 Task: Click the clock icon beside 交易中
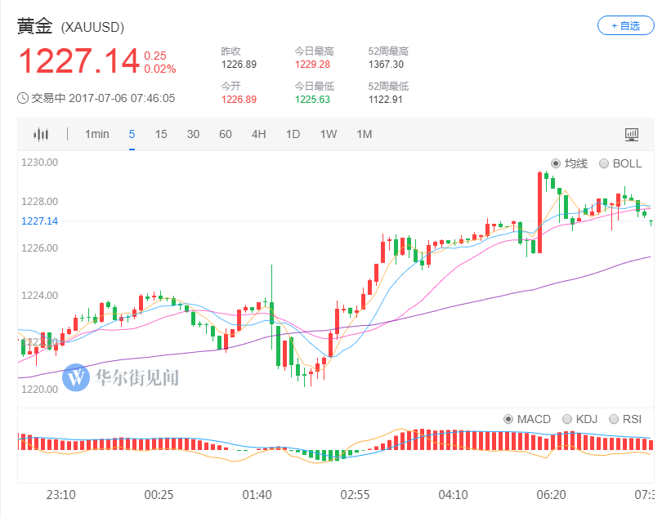tap(25, 99)
